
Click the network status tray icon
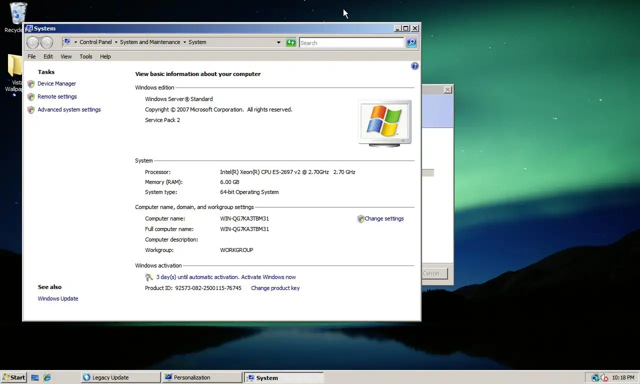pos(595,378)
